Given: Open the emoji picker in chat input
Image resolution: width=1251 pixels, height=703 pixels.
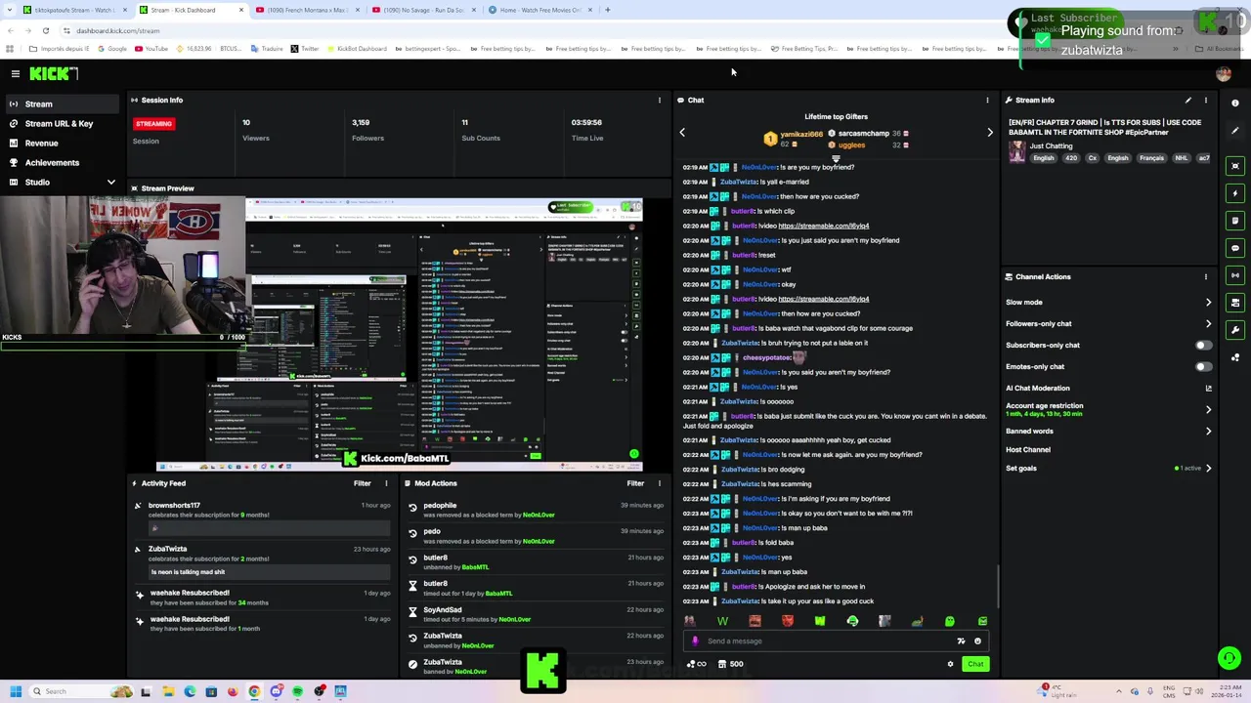Looking at the screenshot, I should (x=977, y=641).
